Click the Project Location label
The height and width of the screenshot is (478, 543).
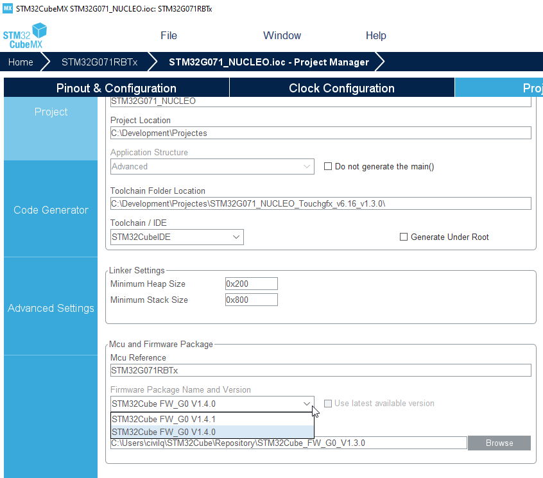pyautogui.click(x=141, y=120)
